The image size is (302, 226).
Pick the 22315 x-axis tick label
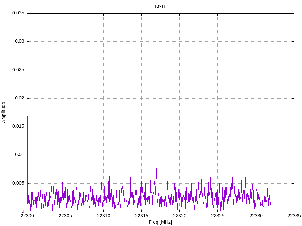tap(141, 216)
